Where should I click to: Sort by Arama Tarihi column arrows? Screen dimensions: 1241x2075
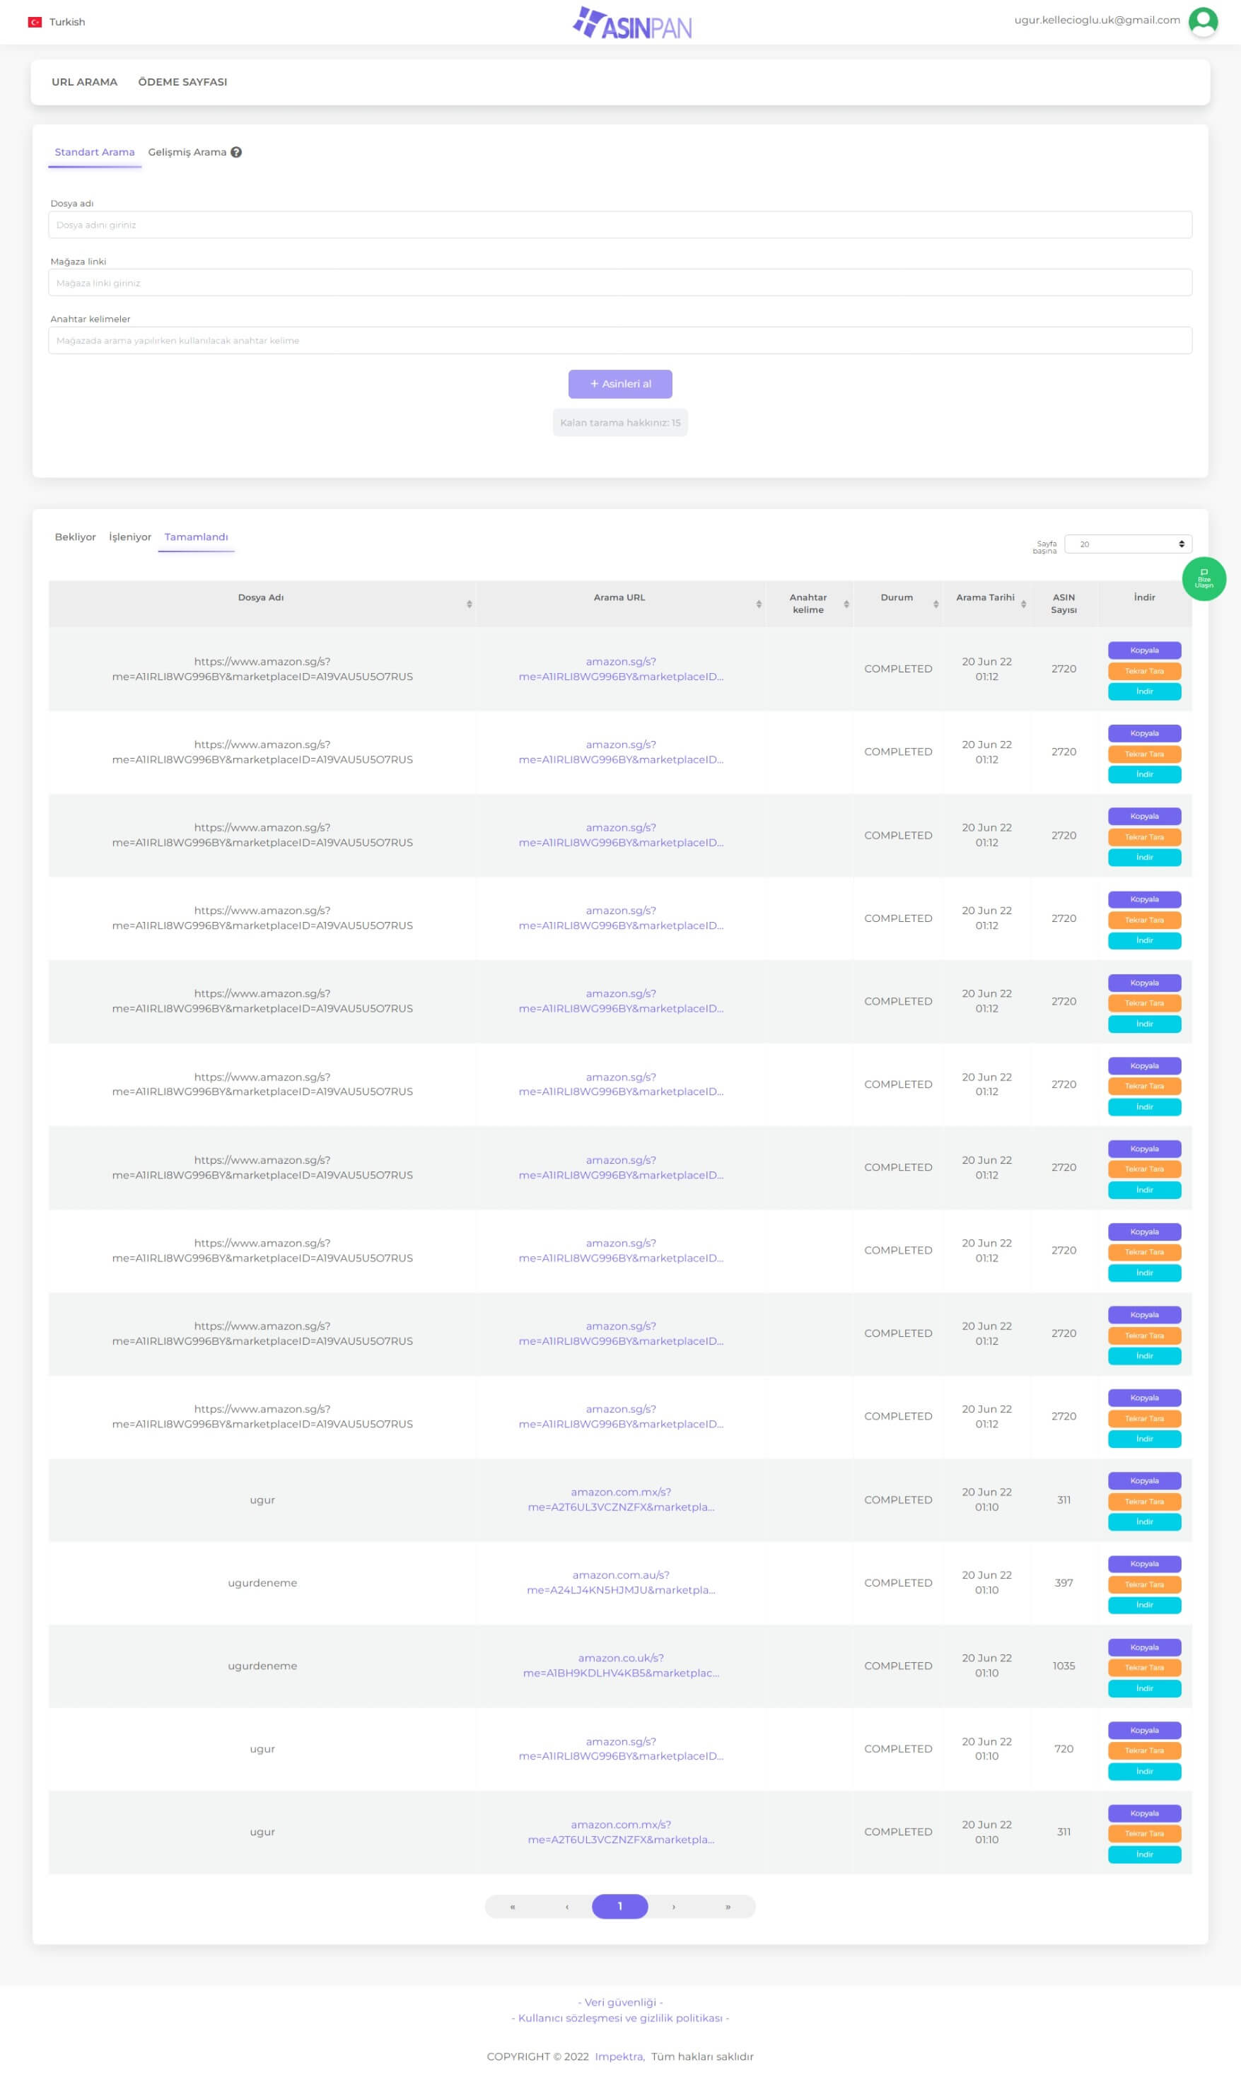coord(1024,604)
